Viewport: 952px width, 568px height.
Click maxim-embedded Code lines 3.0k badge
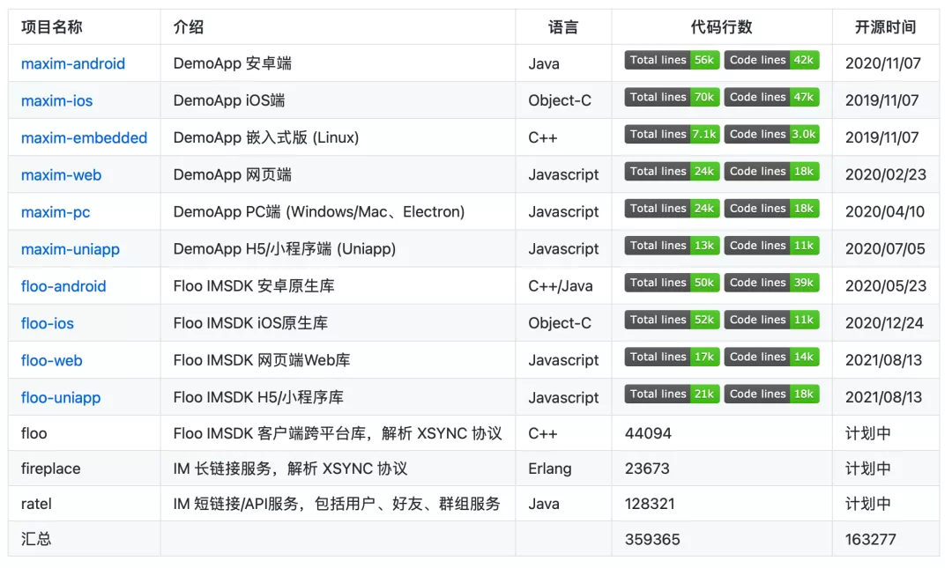[x=771, y=134]
